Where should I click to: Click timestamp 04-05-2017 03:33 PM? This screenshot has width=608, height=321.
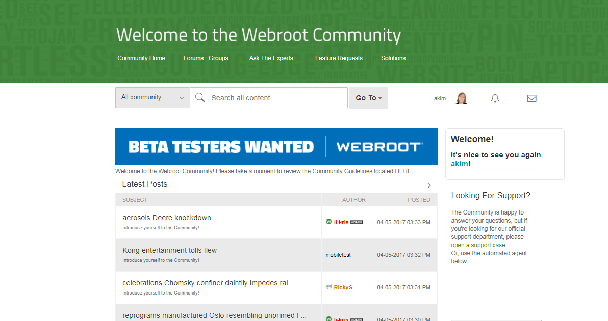pos(403,222)
